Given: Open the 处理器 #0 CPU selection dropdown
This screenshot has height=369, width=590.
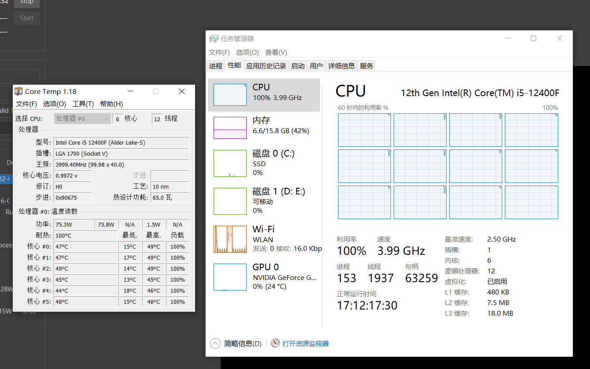Looking at the screenshot, I should [83, 119].
